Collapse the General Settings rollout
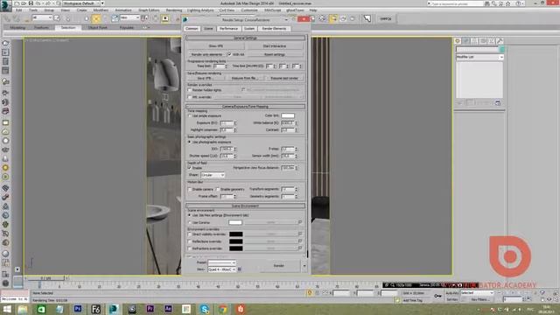Image resolution: width=560 pixels, height=315 pixels. pyautogui.click(x=245, y=38)
